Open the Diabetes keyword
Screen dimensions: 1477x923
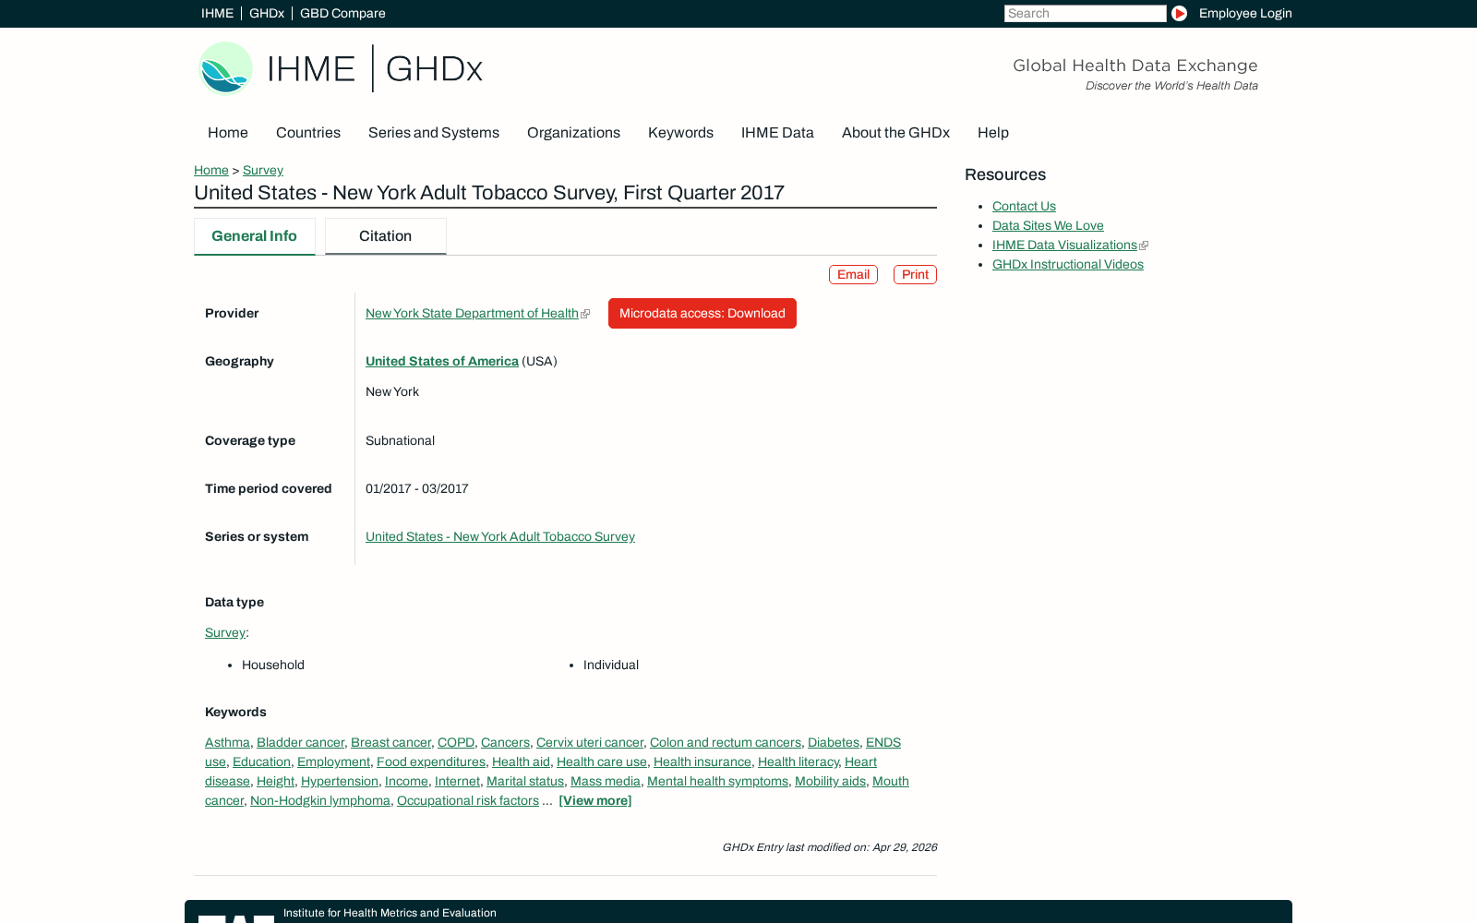[x=834, y=742]
